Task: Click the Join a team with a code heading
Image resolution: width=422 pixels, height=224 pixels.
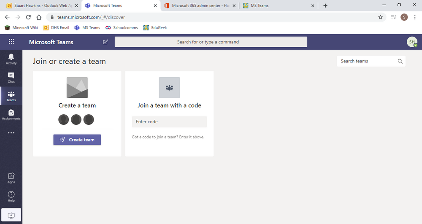Action: [x=169, y=105]
